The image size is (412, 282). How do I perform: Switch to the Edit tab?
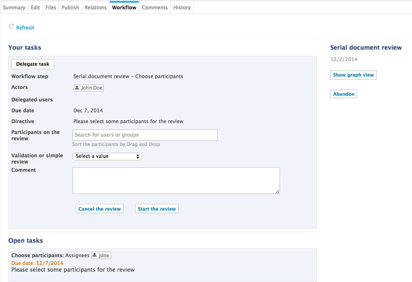coord(35,8)
